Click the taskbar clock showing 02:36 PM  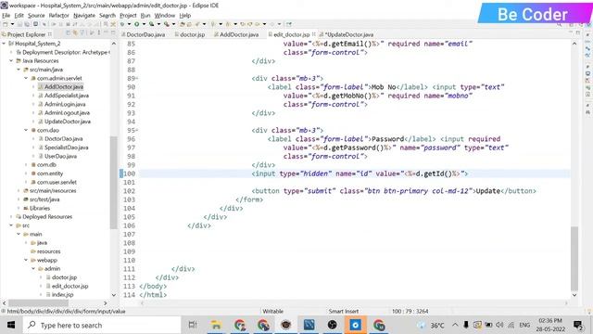pos(549,325)
